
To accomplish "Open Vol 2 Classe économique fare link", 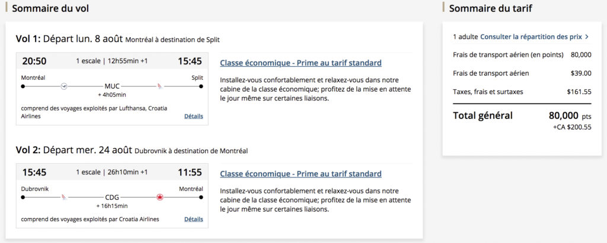I will pyautogui.click(x=301, y=174).
